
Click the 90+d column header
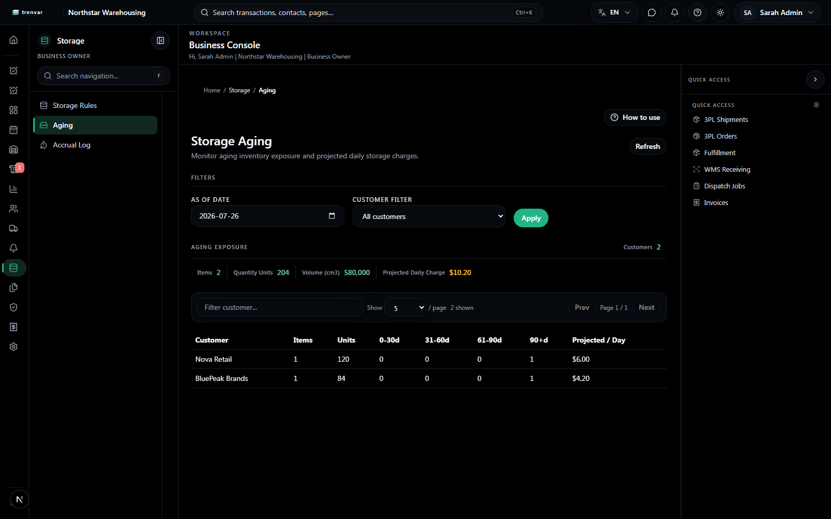[x=539, y=340]
